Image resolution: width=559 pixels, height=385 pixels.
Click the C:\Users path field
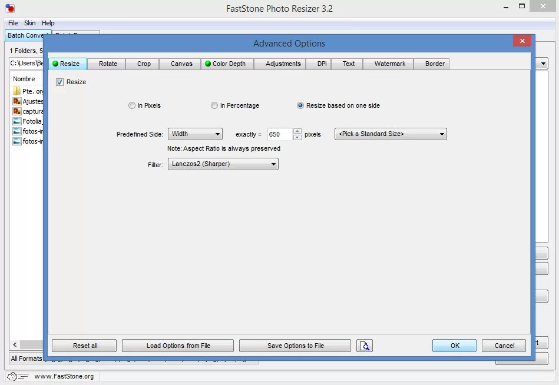(27, 63)
